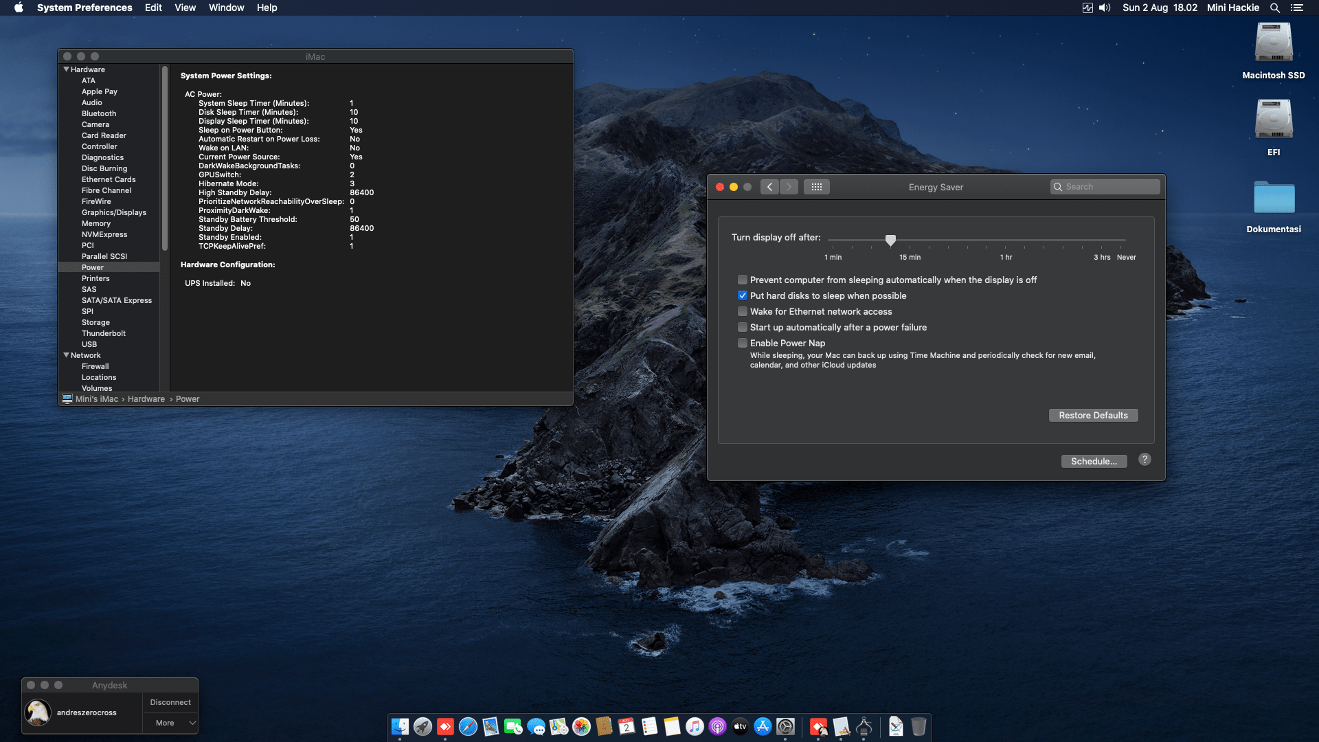Uncheck Put hard disks to sleep when possible
The height and width of the screenshot is (742, 1319).
point(743,295)
